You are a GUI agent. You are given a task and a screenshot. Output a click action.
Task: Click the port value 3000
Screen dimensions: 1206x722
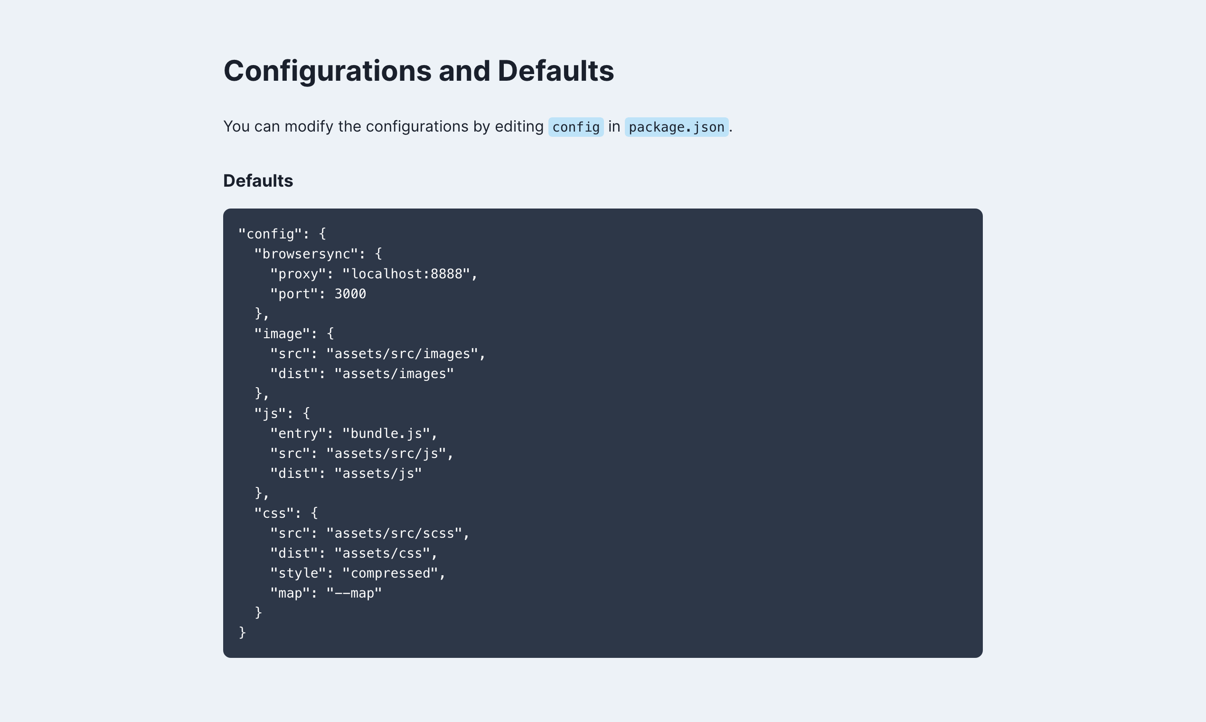pos(350,294)
